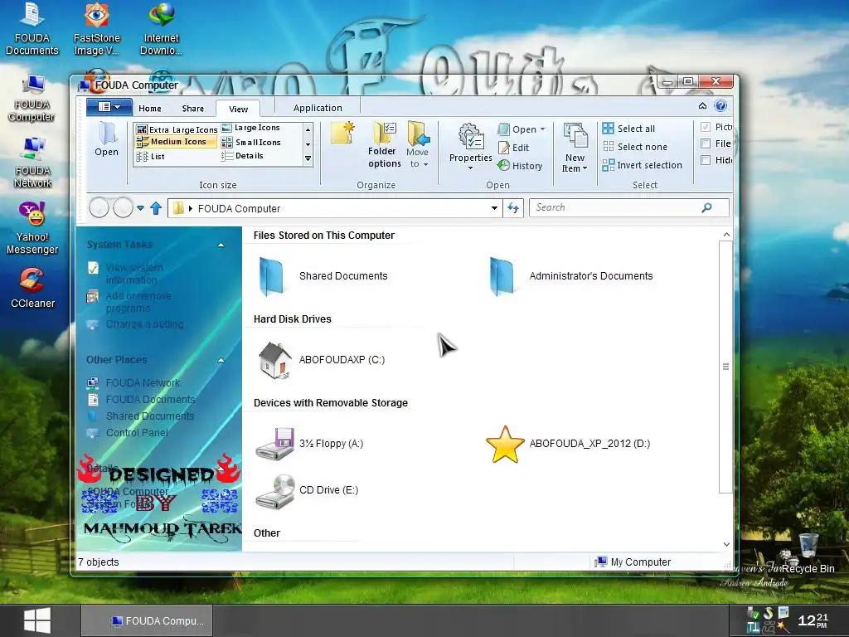Open the Recycle Bin desktop icon

(x=808, y=553)
